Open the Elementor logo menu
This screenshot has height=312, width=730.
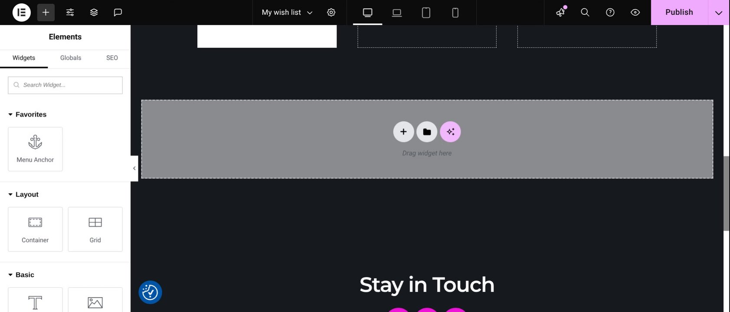point(21,13)
